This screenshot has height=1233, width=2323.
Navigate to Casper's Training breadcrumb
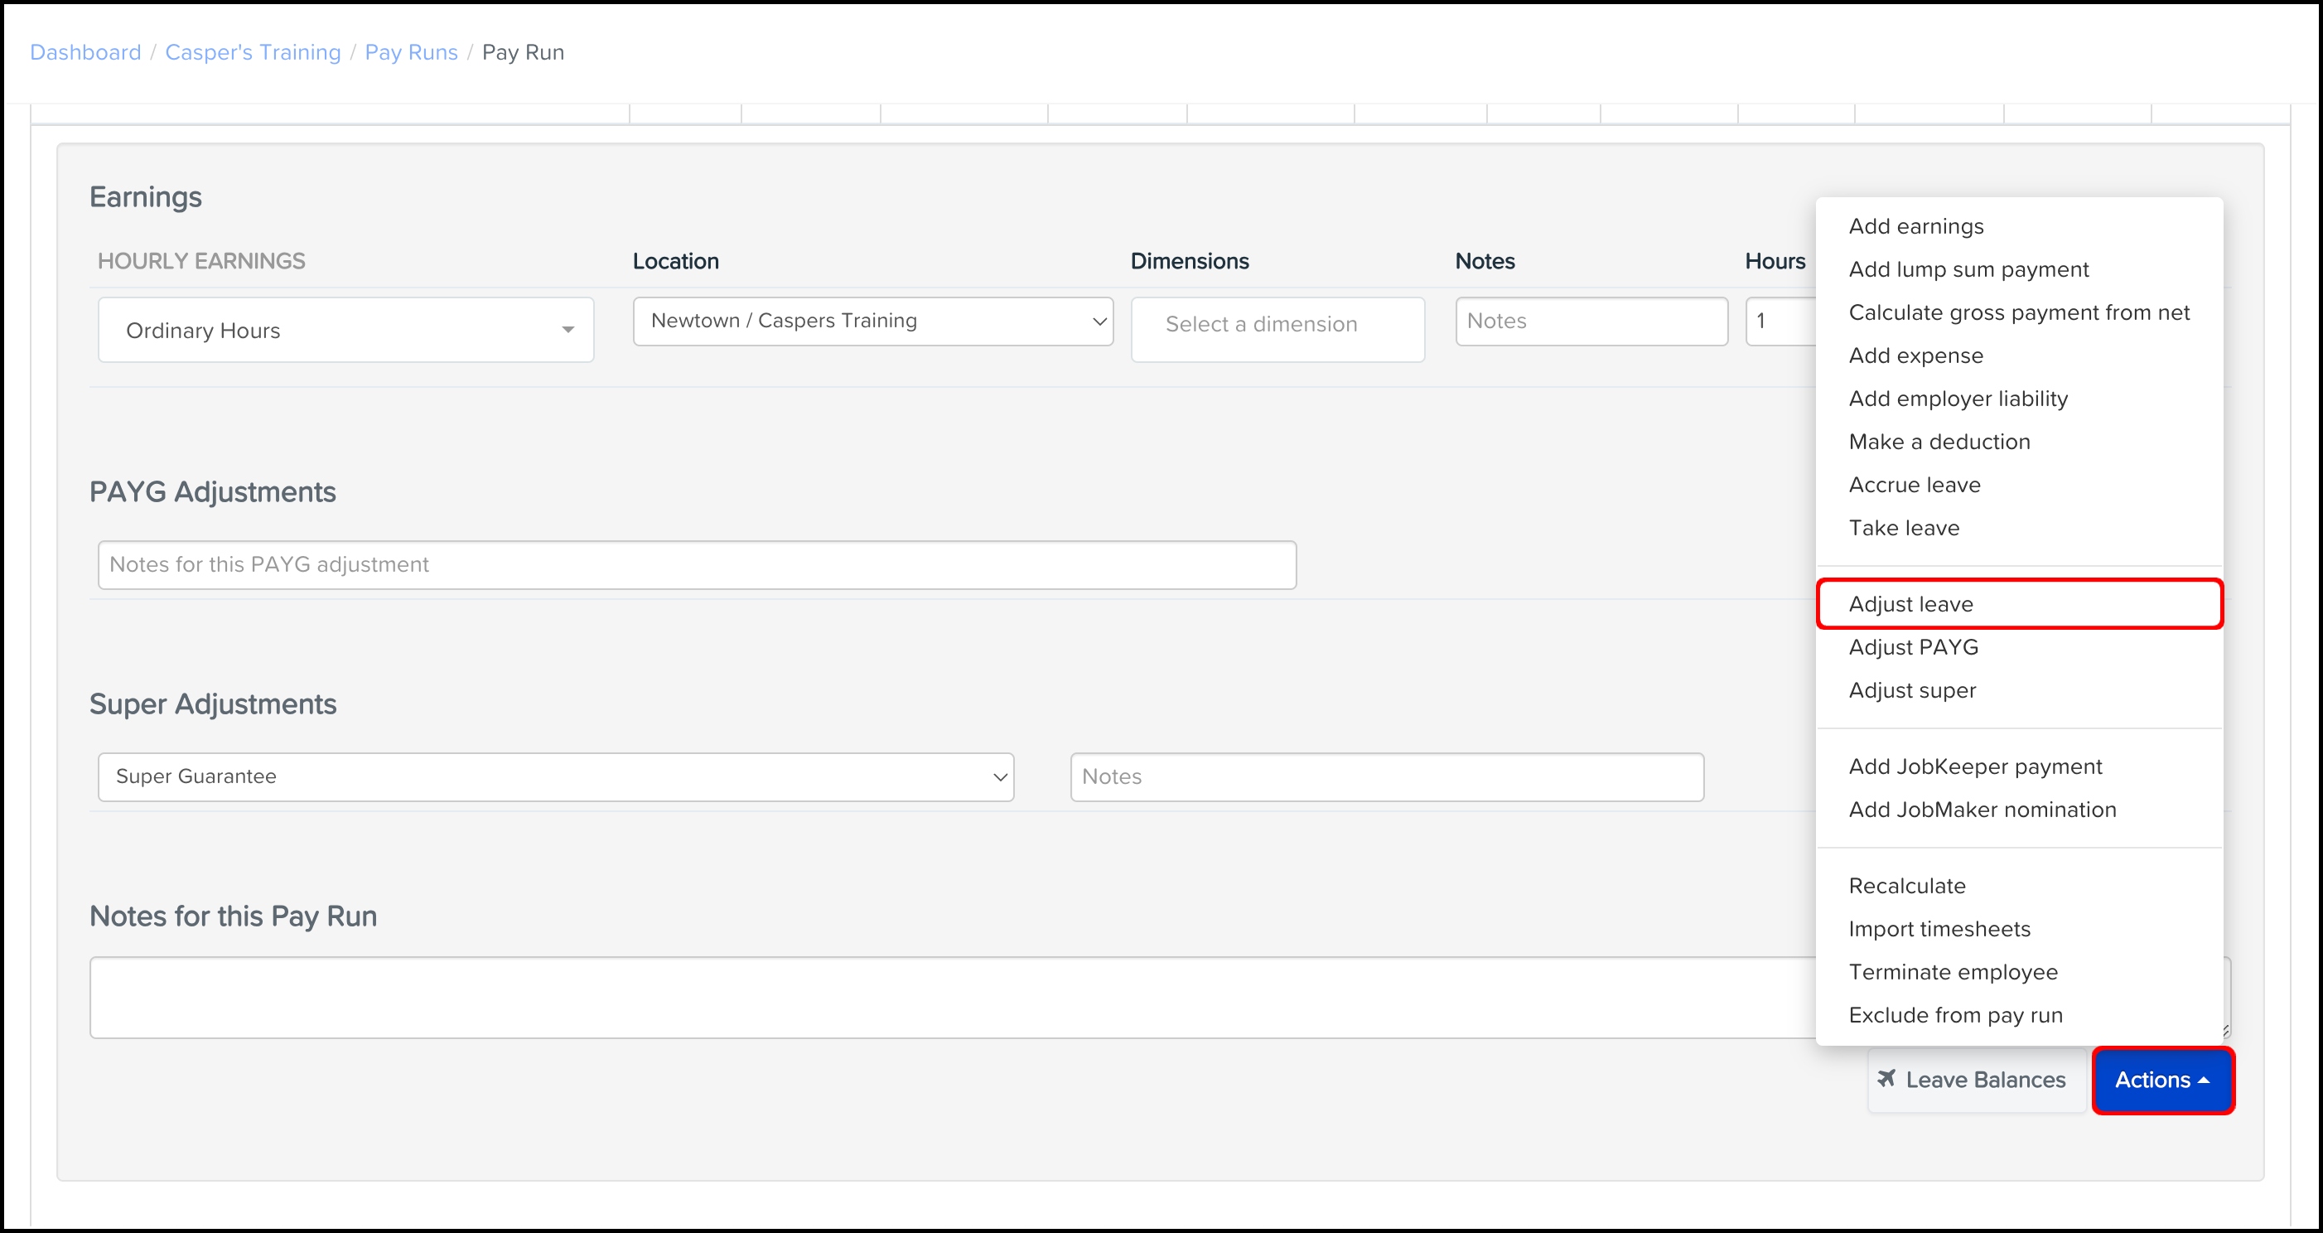coord(253,52)
